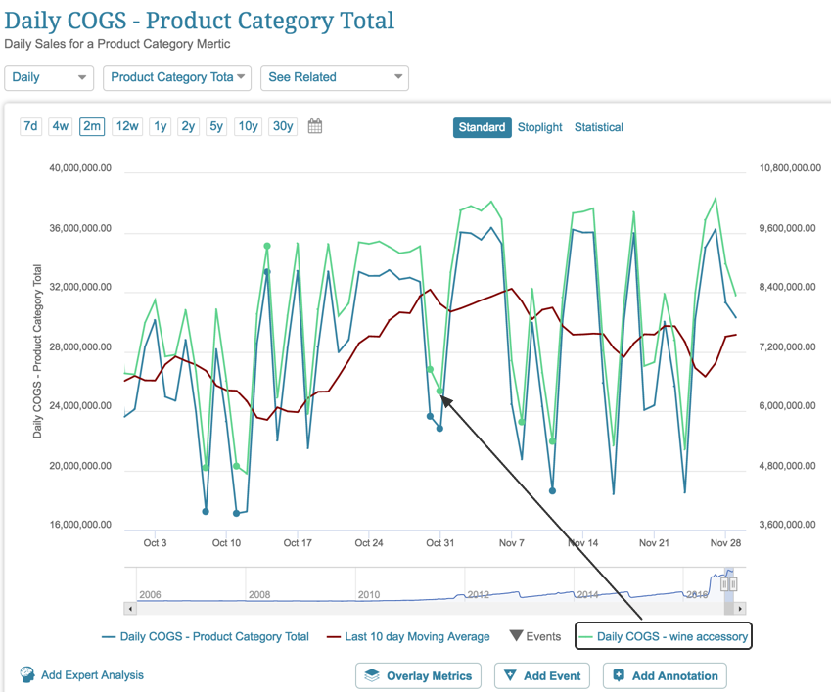The width and height of the screenshot is (831, 692).
Task: Click the Overlay Metrics layers icon
Action: [372, 675]
